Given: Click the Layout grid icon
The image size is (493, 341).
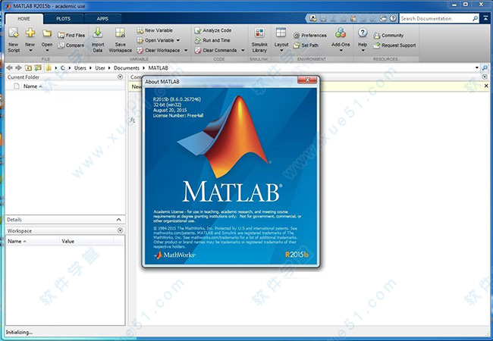Looking at the screenshot, I should pyautogui.click(x=281, y=33).
